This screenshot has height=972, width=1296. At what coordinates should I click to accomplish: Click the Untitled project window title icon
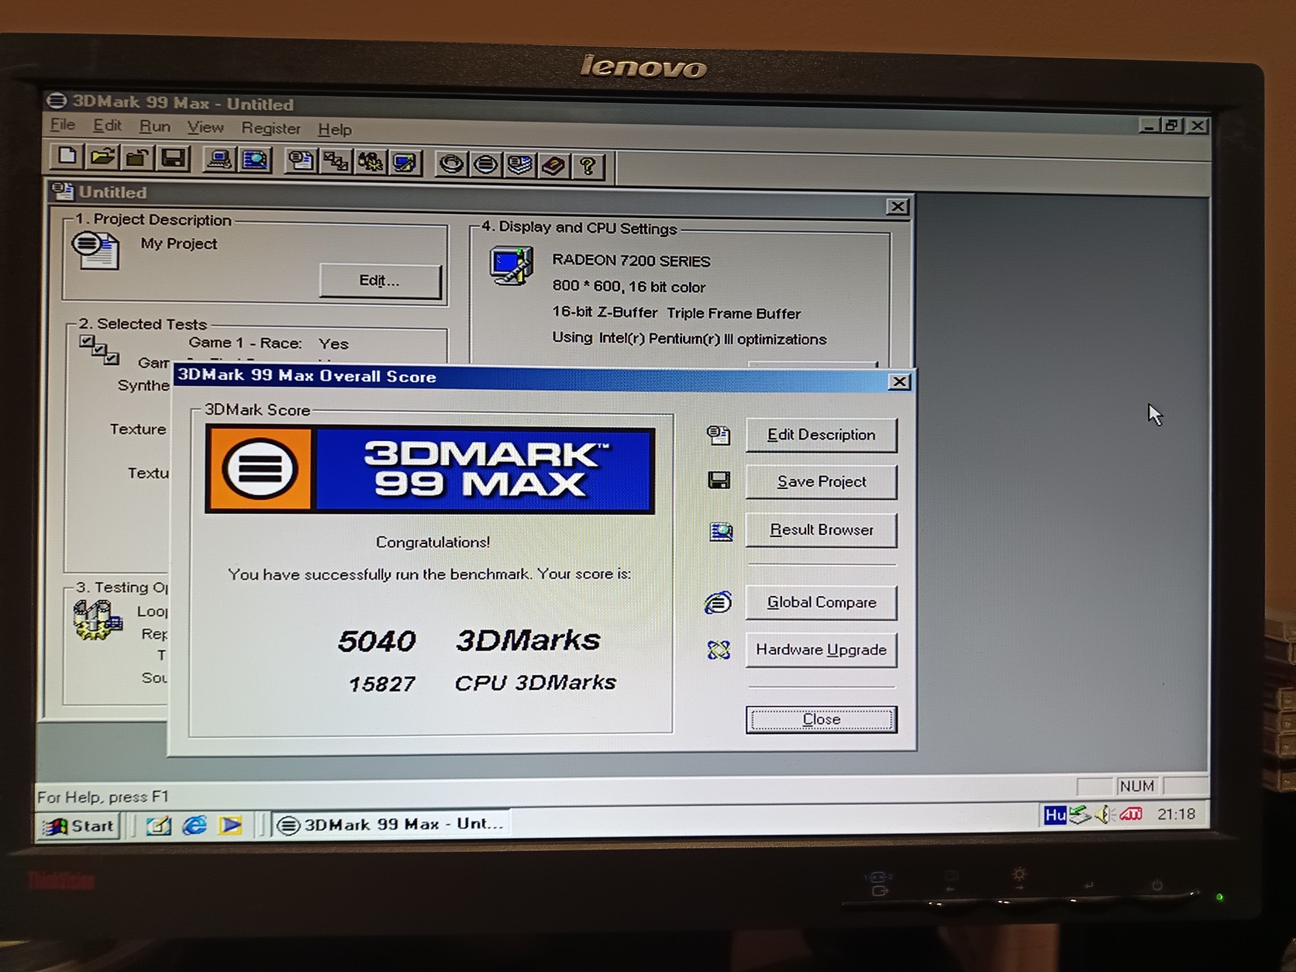pyautogui.click(x=63, y=191)
